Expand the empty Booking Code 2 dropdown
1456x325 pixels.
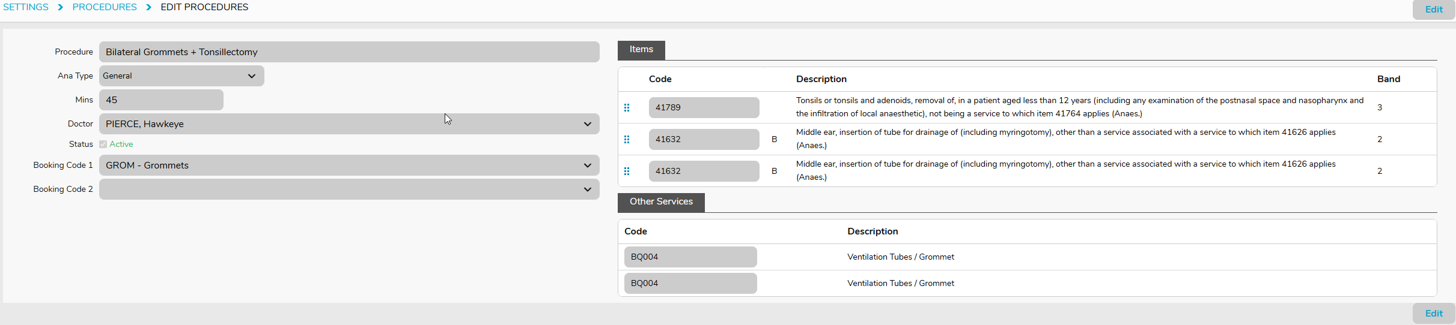click(349, 189)
